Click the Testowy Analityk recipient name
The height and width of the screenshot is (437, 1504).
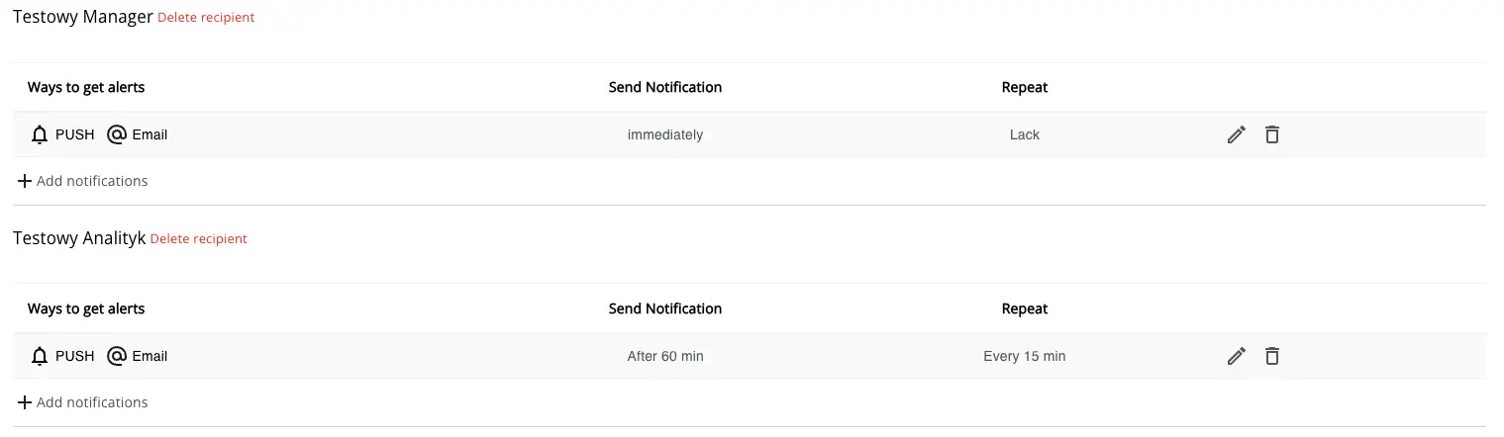(x=79, y=238)
